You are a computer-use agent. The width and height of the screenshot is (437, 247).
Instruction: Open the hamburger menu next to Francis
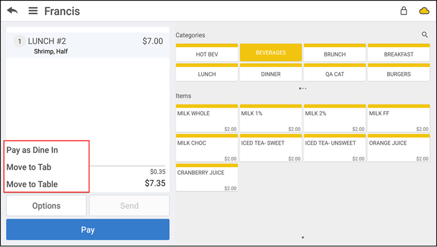click(33, 11)
